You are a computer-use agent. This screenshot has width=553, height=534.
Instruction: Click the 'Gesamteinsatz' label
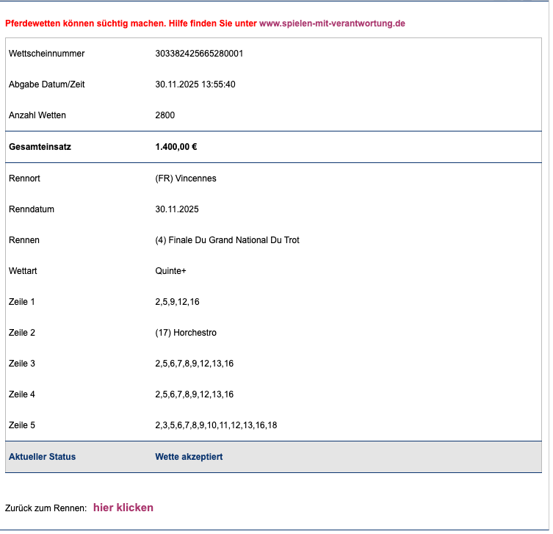tap(40, 147)
